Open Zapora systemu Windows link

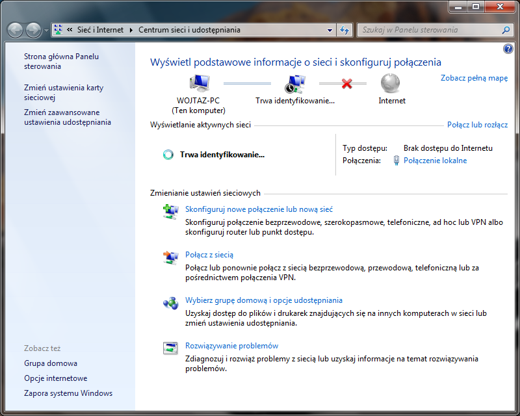point(68,393)
